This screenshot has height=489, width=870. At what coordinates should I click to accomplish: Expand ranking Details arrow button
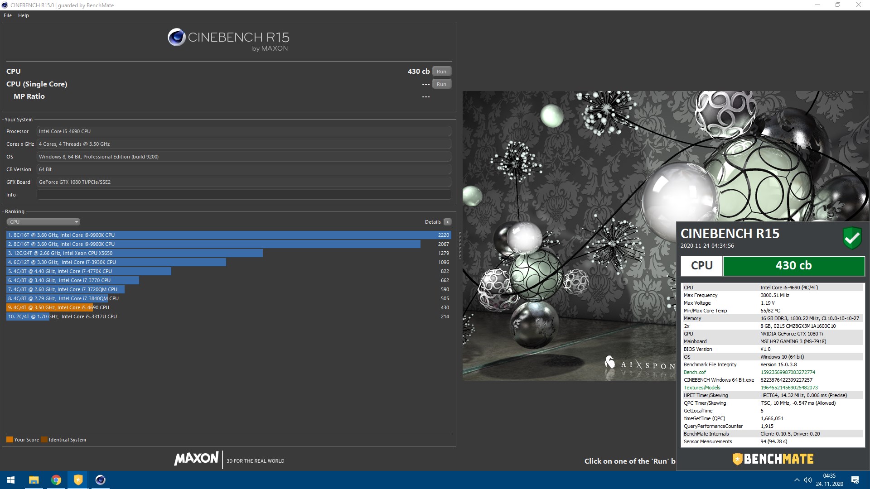pos(448,222)
